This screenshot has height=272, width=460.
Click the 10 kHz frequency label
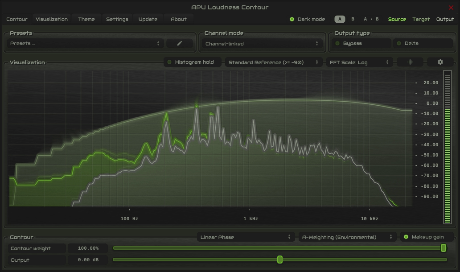[x=370, y=219]
